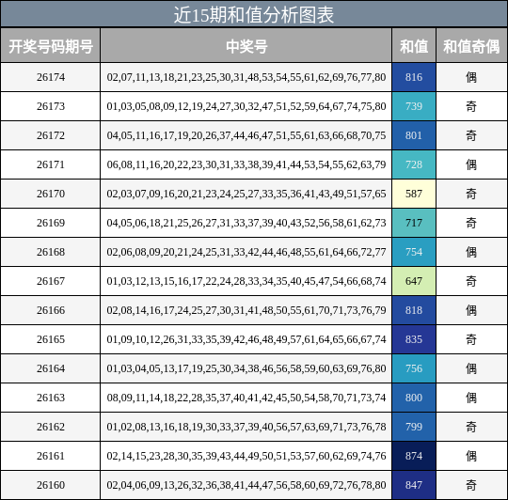
Task: Click the 偶 parity cell for 26161
Action: pyautogui.click(x=471, y=456)
